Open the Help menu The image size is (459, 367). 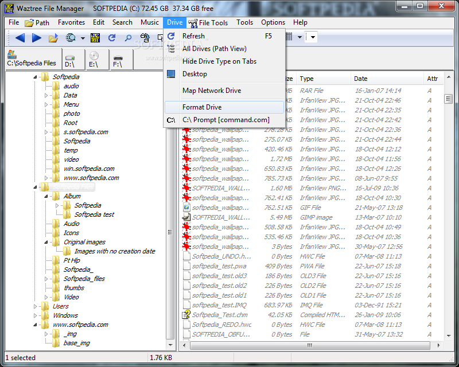pos(300,22)
